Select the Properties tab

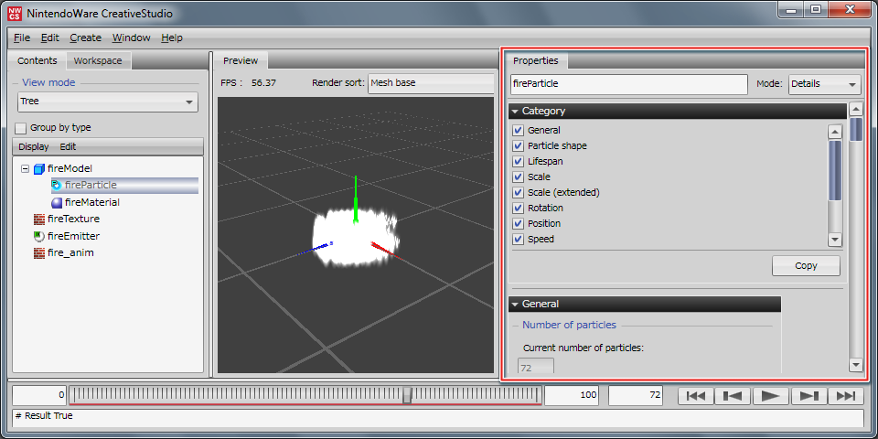pos(535,60)
